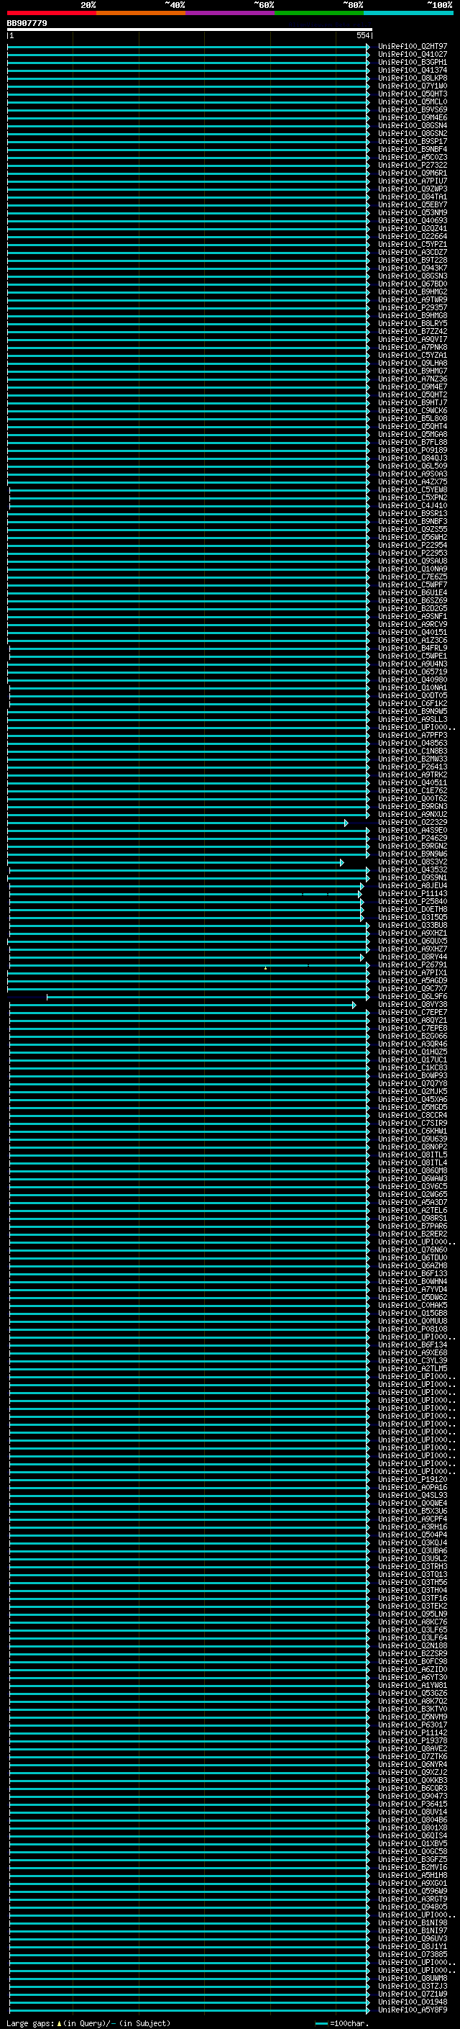Click the UniRef100_P25840 hit label
Screen dimensions: 460x2029
pyautogui.click(x=413, y=902)
